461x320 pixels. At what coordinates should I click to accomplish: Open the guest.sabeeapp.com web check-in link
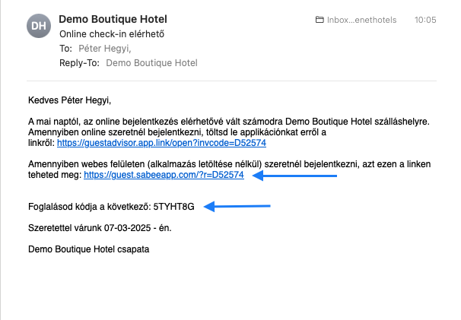coord(164,175)
